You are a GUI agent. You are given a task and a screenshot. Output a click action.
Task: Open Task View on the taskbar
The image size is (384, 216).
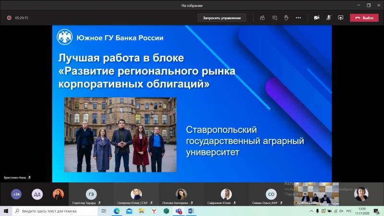(x=104, y=211)
